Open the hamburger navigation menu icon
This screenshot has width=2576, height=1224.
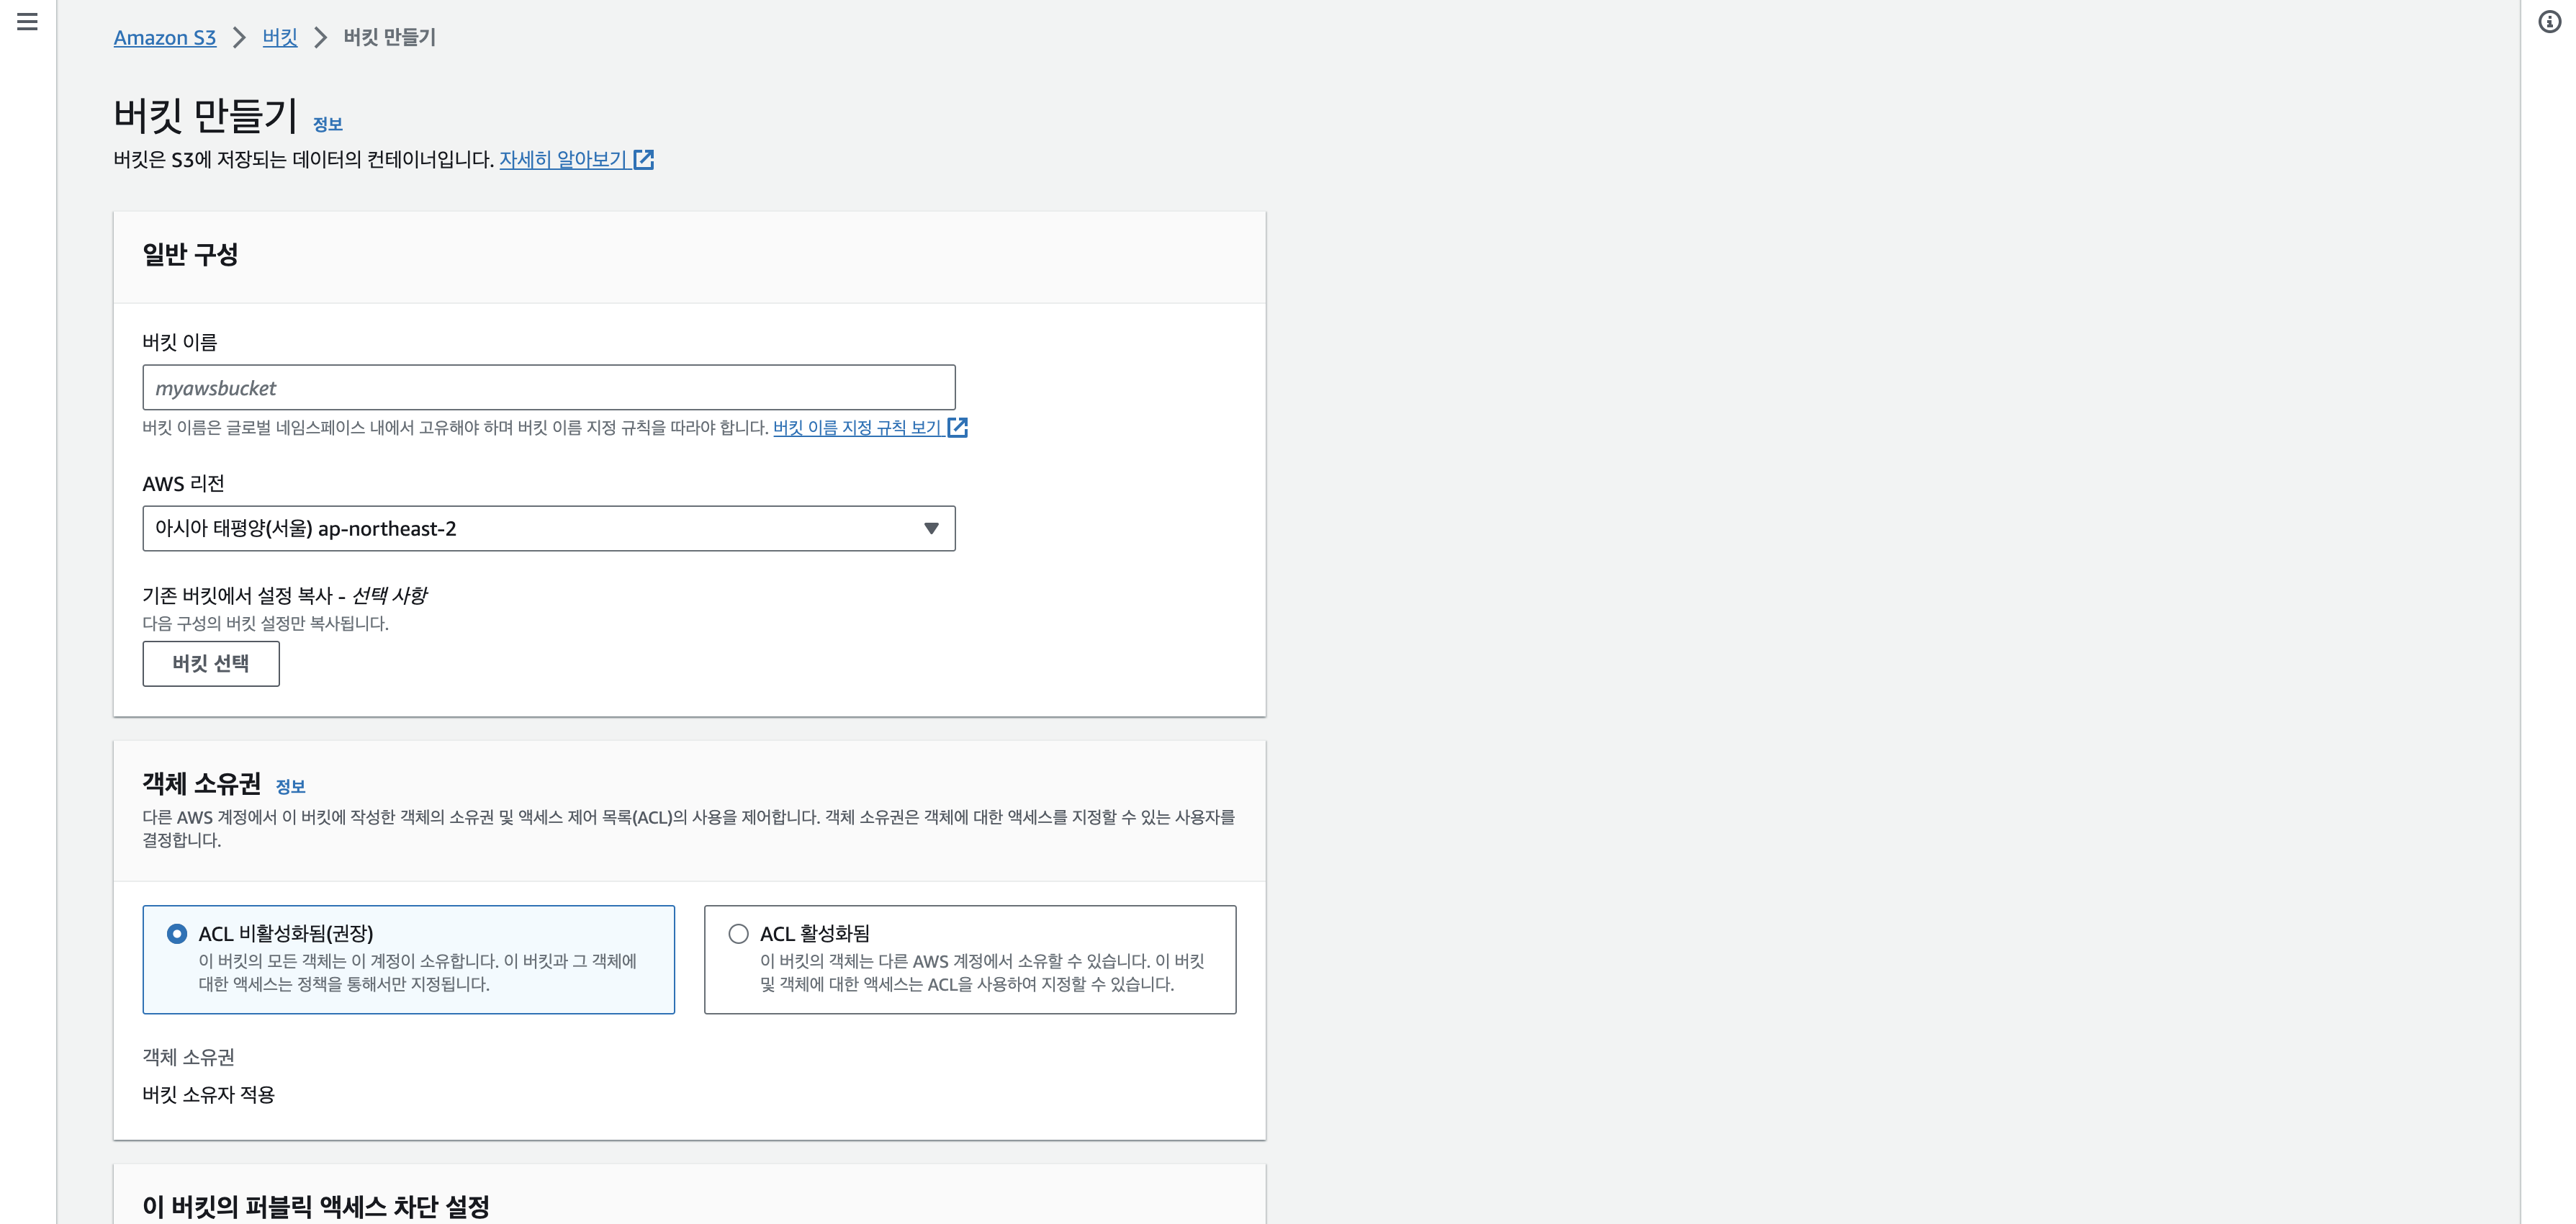(27, 22)
